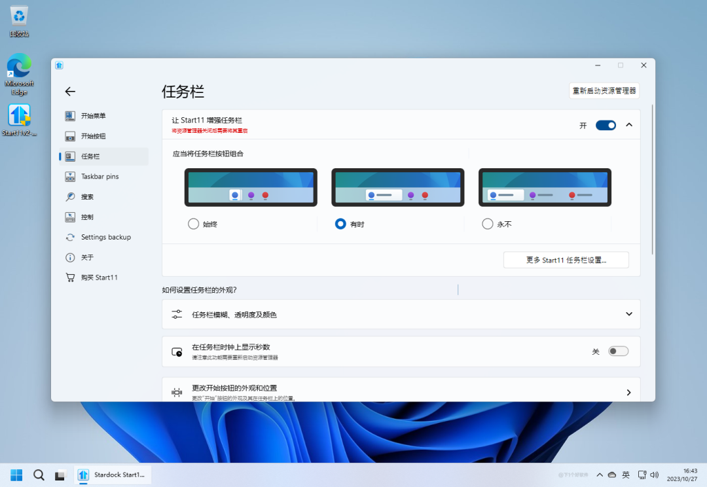Image resolution: width=707 pixels, height=487 pixels.
Task: Open the 回收站 desktop icon
Action: 19,21
